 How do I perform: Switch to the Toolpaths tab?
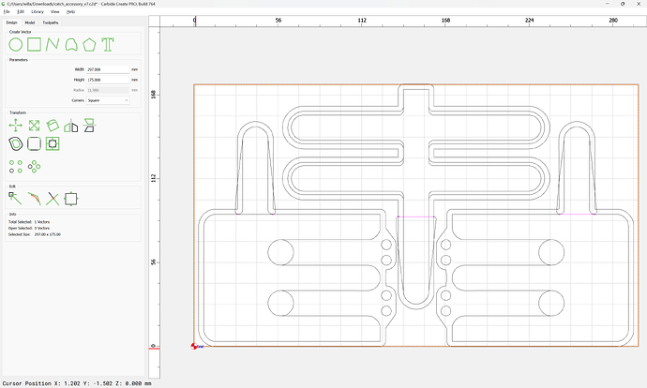(51, 22)
